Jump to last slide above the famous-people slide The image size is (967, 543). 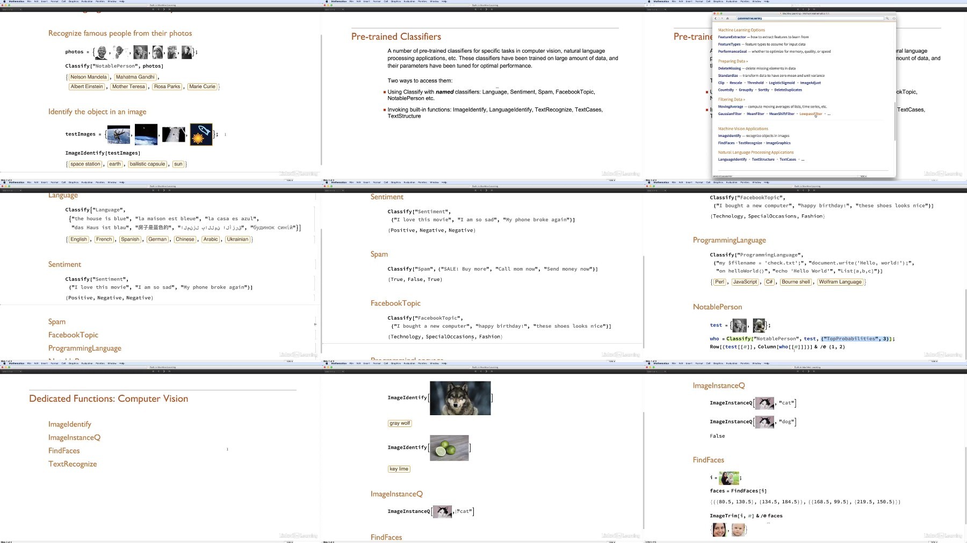click(x=169, y=9)
